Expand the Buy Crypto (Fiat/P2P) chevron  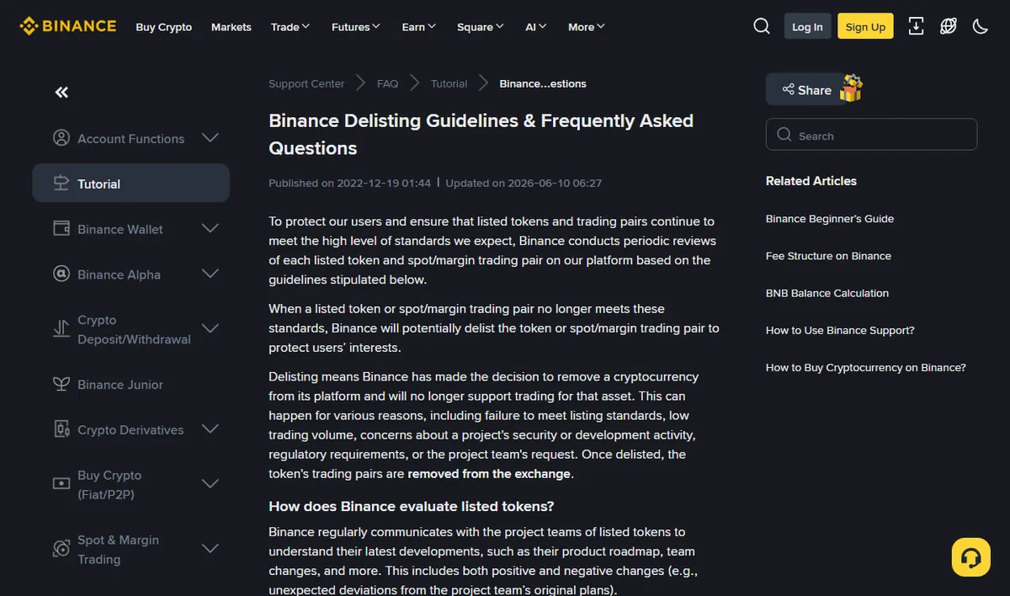pyautogui.click(x=210, y=484)
